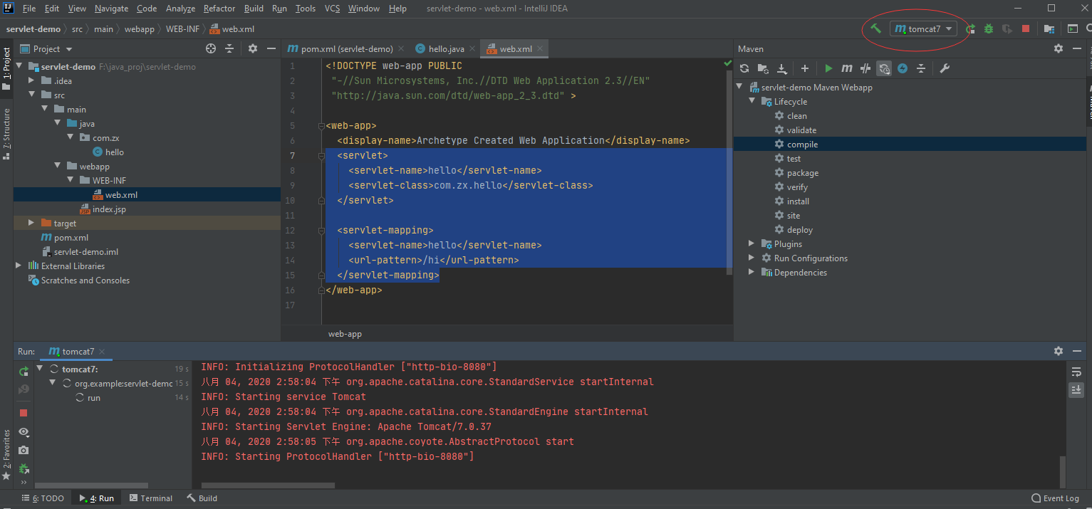
Task: Click the editor vertical scrollbar
Action: click(729, 171)
